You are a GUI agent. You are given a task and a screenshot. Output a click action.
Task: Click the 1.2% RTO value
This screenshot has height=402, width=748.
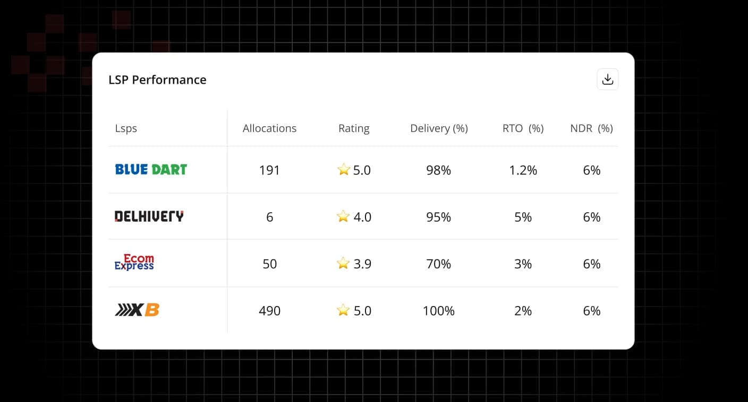(x=523, y=170)
